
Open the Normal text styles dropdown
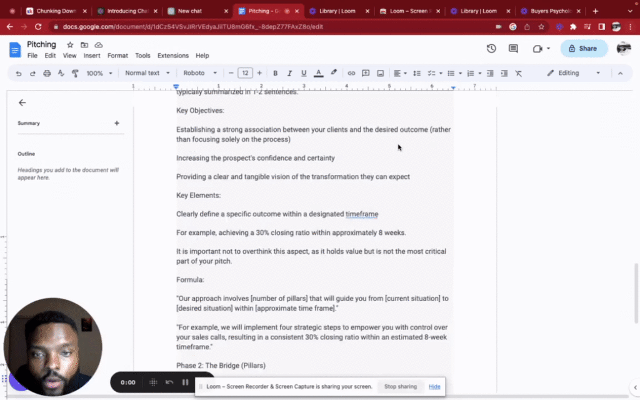(x=147, y=73)
